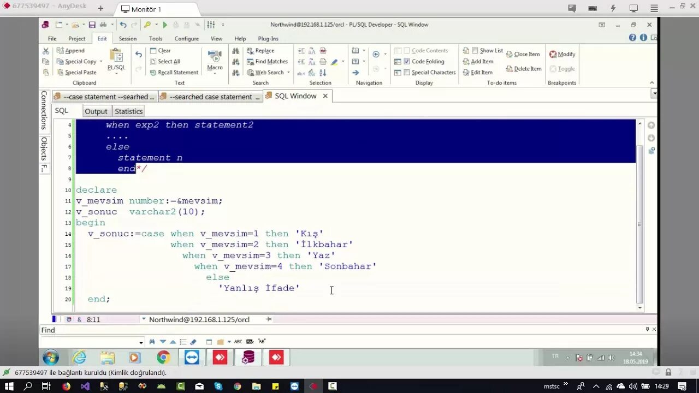Click the Delete Item to-do button
Image resolution: width=699 pixels, height=393 pixels.
click(523, 69)
